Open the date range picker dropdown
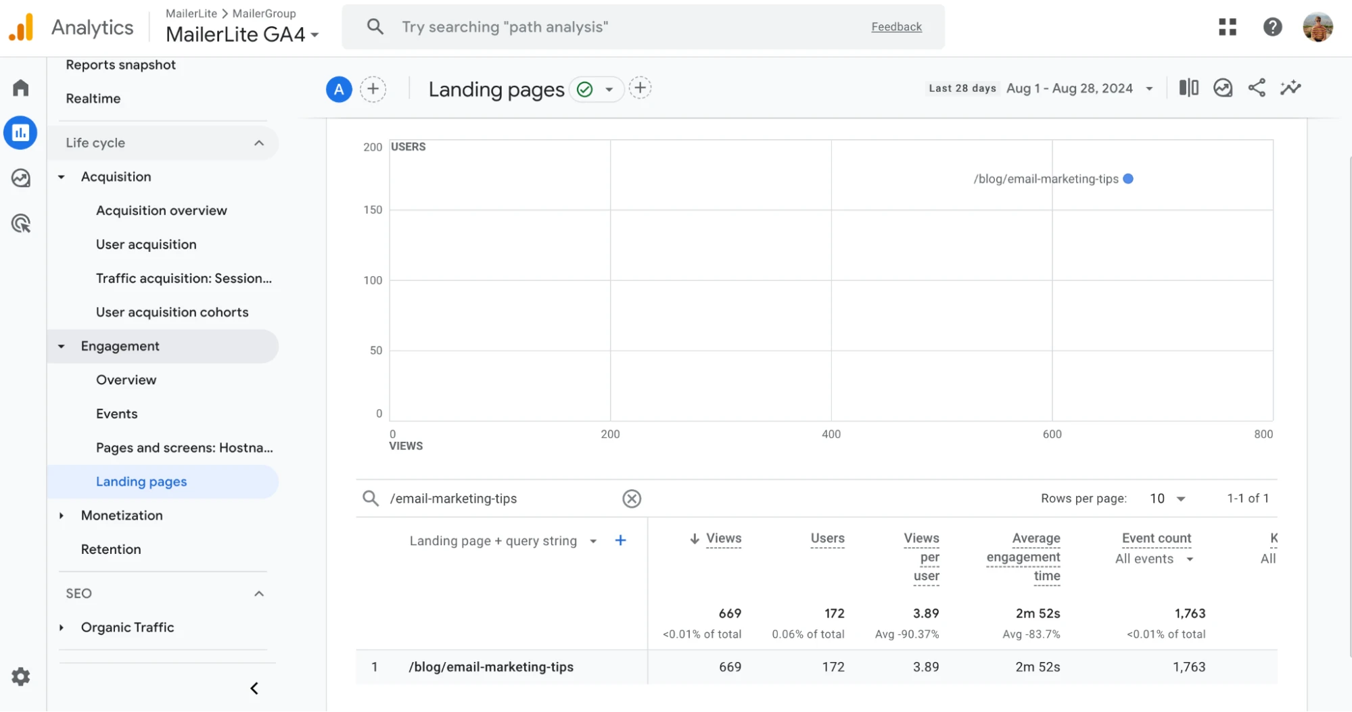1352x712 pixels. coord(1148,88)
